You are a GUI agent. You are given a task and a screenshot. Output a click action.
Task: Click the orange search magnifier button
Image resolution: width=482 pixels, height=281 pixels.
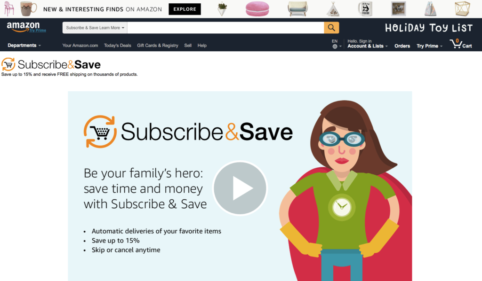click(331, 28)
